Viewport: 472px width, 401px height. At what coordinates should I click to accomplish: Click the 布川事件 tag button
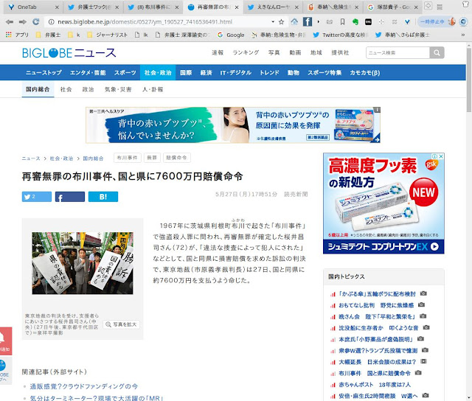pos(128,158)
